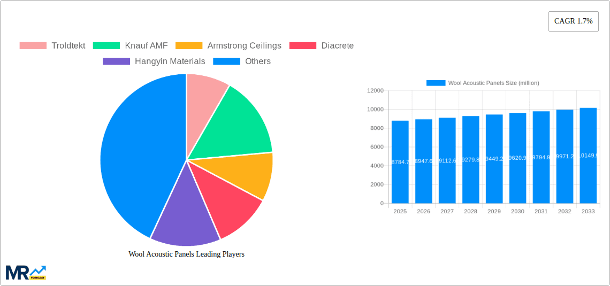Click the 2031 bar in the chart
The width and height of the screenshot is (610, 286).
click(541, 157)
